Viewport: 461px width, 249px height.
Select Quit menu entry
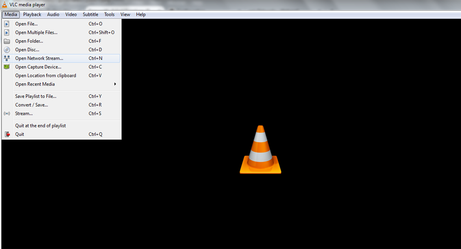(61, 134)
